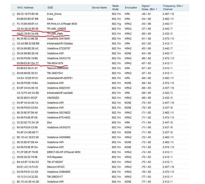Select radio button for MAC 64:59:F8:8E:8F:EA

[13, 148]
